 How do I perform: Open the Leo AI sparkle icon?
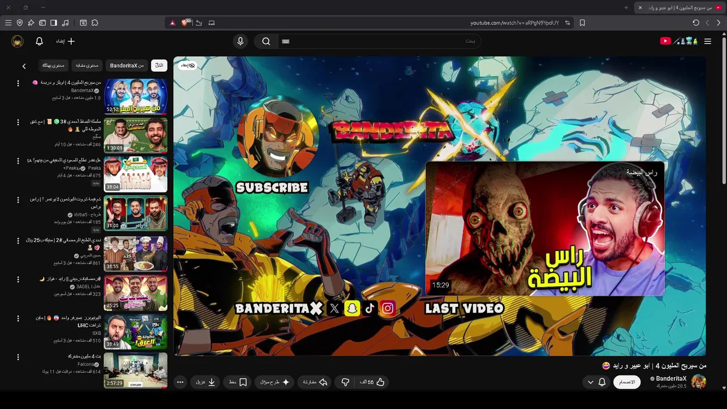(31, 23)
